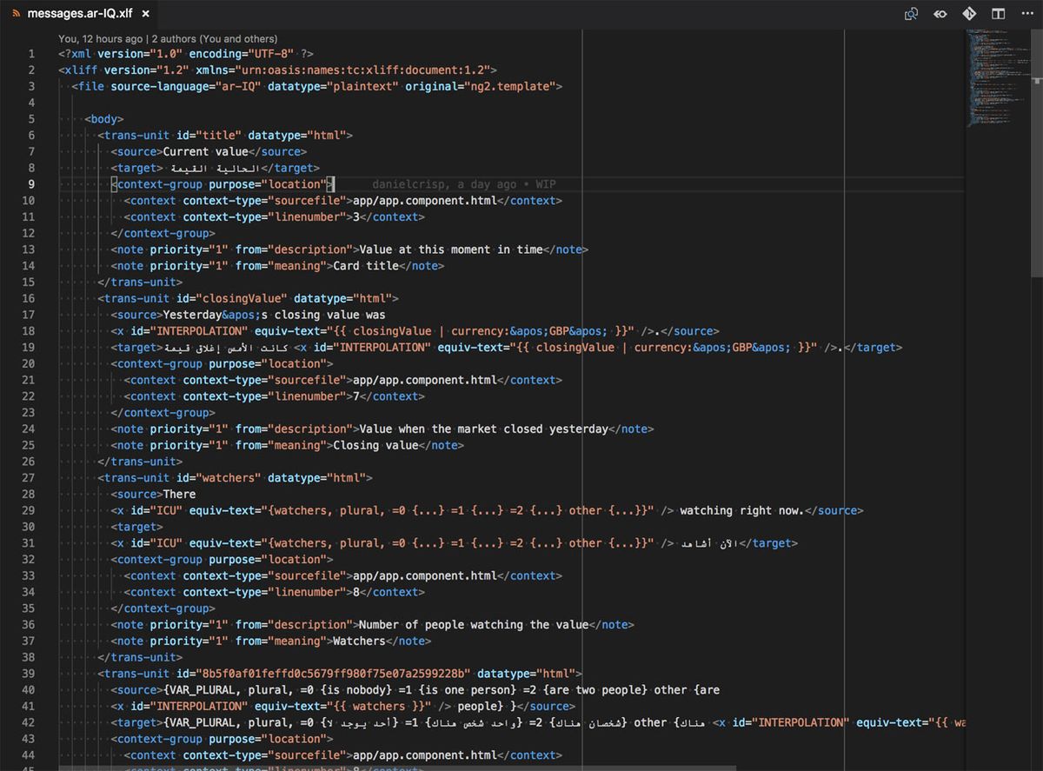Close the messages.ar-IQ.xlf tab
The width and height of the screenshot is (1043, 771).
[x=143, y=13]
